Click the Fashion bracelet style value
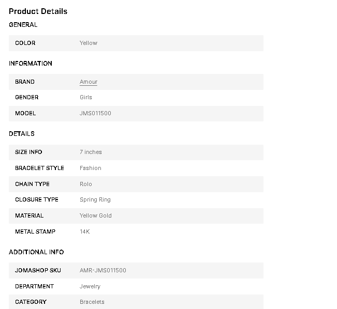Viewport: 337px width, 309px height. [x=91, y=168]
